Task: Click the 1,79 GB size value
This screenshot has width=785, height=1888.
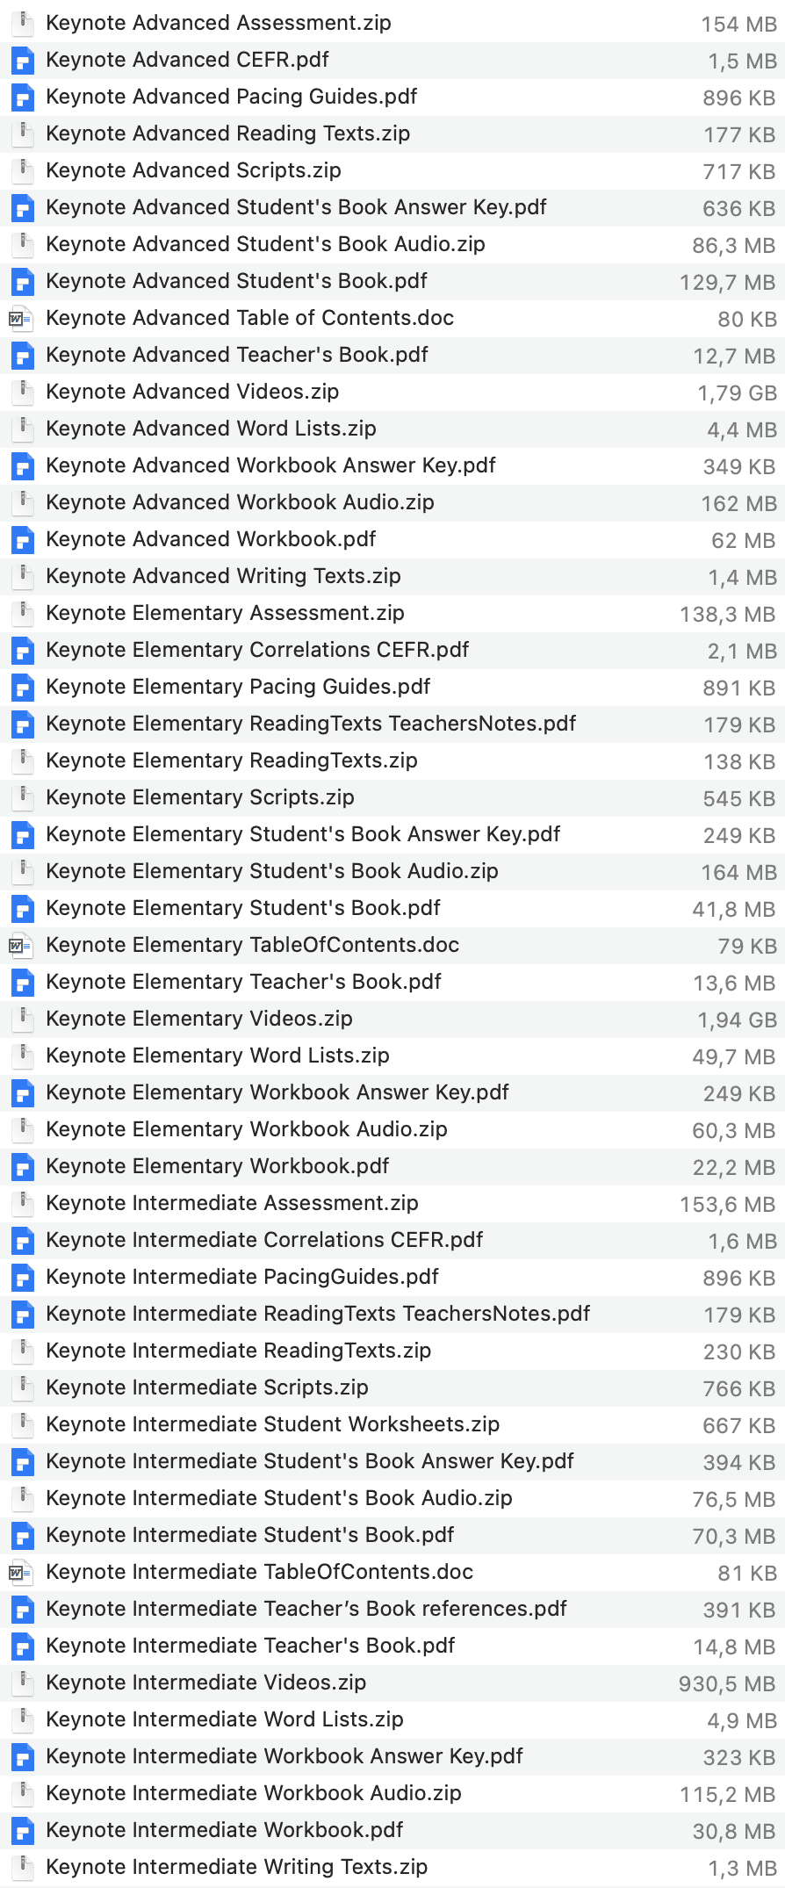Action: coord(737,393)
